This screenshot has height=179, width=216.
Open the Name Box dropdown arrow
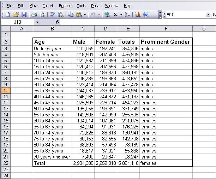pyautogui.click(x=37, y=22)
